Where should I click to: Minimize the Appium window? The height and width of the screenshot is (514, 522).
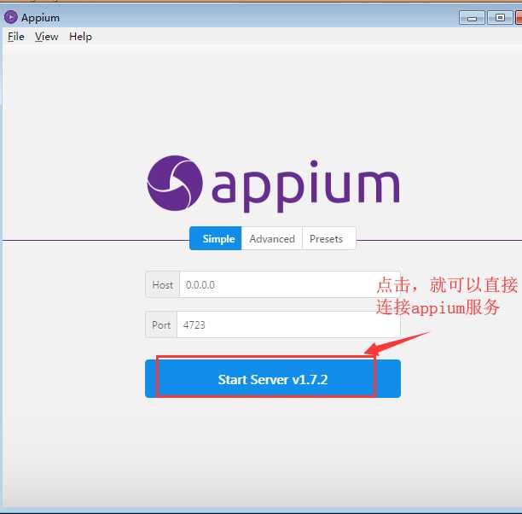pyautogui.click(x=472, y=18)
